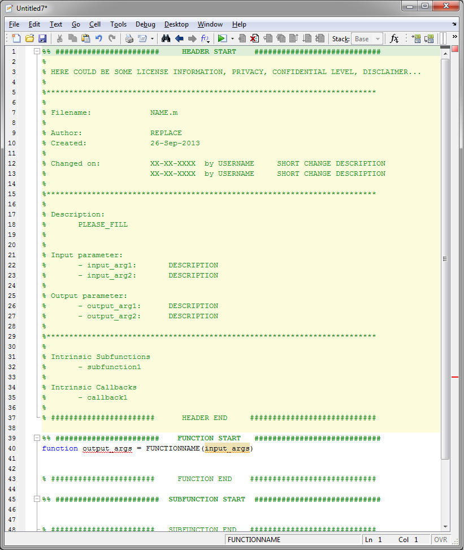
Task: Open the run configuration dropdown arrow
Action: point(232,38)
